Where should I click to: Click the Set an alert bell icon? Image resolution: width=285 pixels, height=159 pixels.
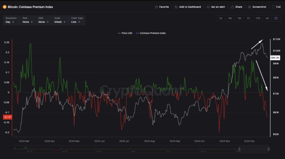[208, 7]
